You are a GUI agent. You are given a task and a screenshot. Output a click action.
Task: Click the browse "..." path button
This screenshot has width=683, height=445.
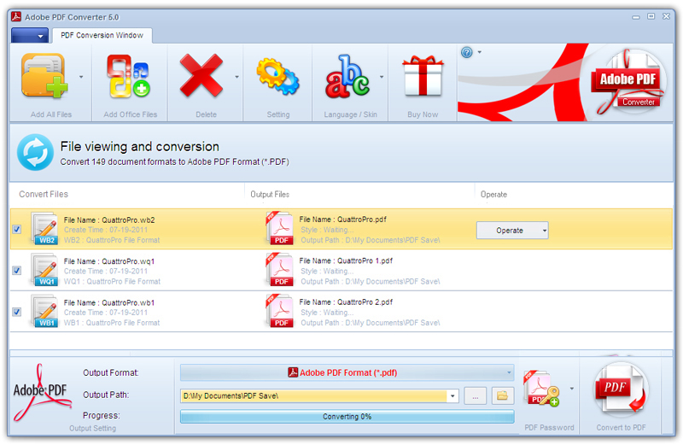(476, 395)
